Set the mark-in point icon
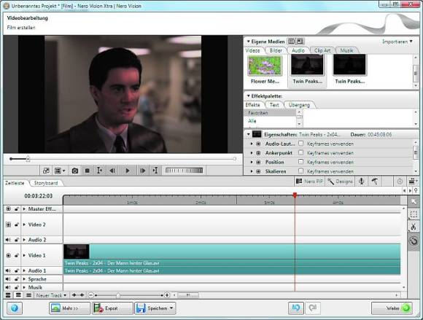 [x=99, y=171]
